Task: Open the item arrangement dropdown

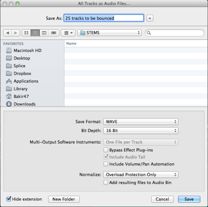Action: pos(68,33)
